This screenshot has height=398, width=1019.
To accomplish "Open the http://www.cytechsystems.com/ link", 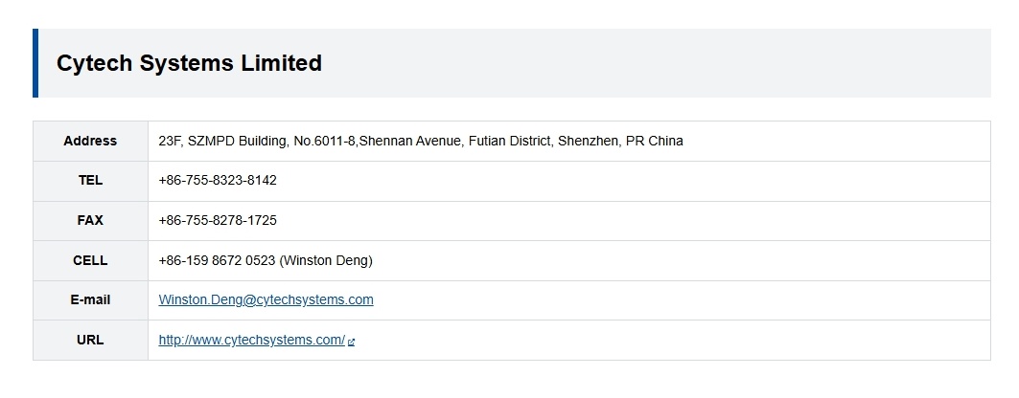I will pos(251,340).
